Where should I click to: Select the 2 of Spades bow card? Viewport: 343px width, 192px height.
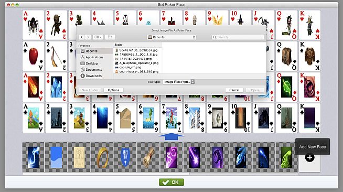tap(56, 56)
